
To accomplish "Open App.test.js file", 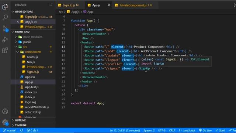I will tap(32, 87).
